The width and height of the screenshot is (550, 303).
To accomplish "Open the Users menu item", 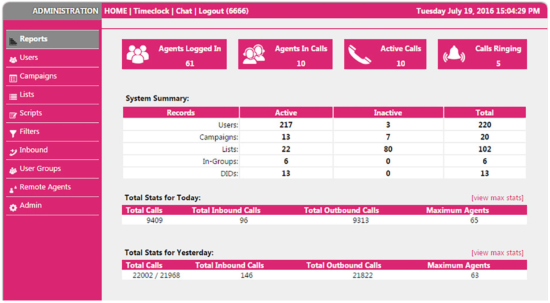I will 53,58.
